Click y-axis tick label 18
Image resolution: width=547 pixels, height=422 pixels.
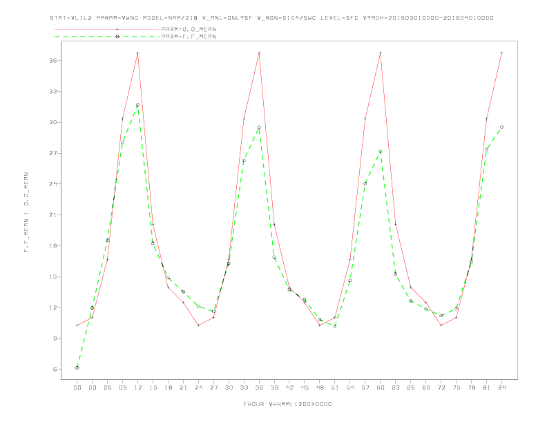53,245
